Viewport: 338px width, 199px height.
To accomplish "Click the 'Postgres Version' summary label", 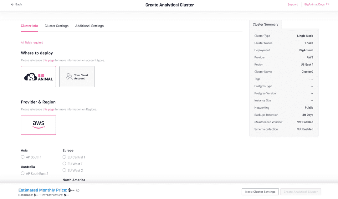I will click(265, 93).
